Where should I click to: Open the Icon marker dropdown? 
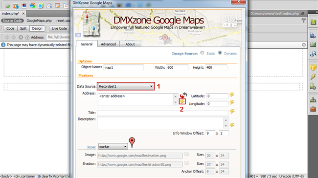click(113, 146)
